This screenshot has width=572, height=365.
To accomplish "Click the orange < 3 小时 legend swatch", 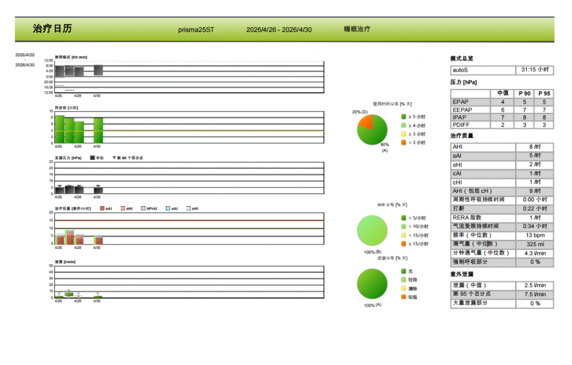I will click(403, 143).
